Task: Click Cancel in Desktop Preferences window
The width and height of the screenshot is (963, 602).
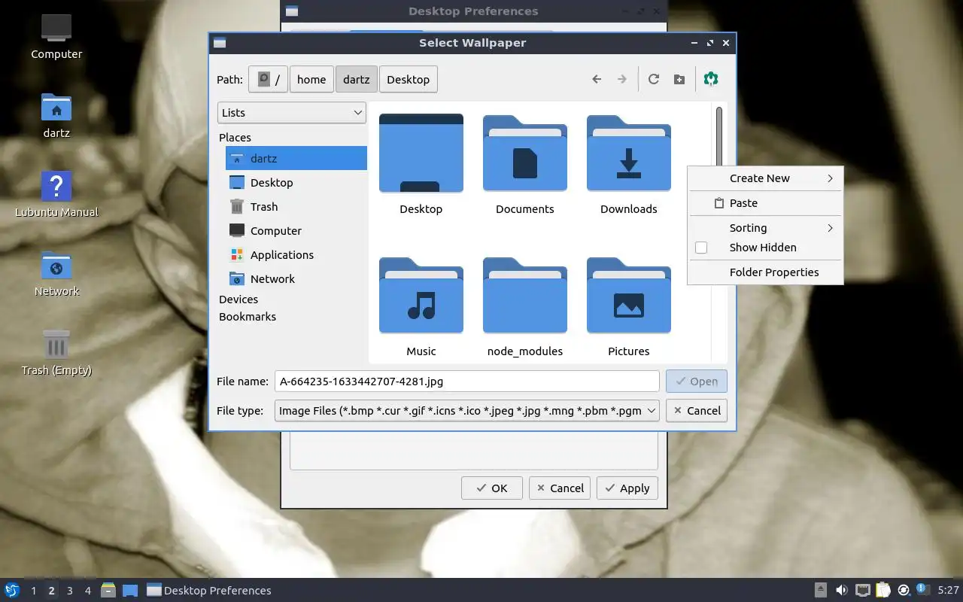Action: click(560, 488)
